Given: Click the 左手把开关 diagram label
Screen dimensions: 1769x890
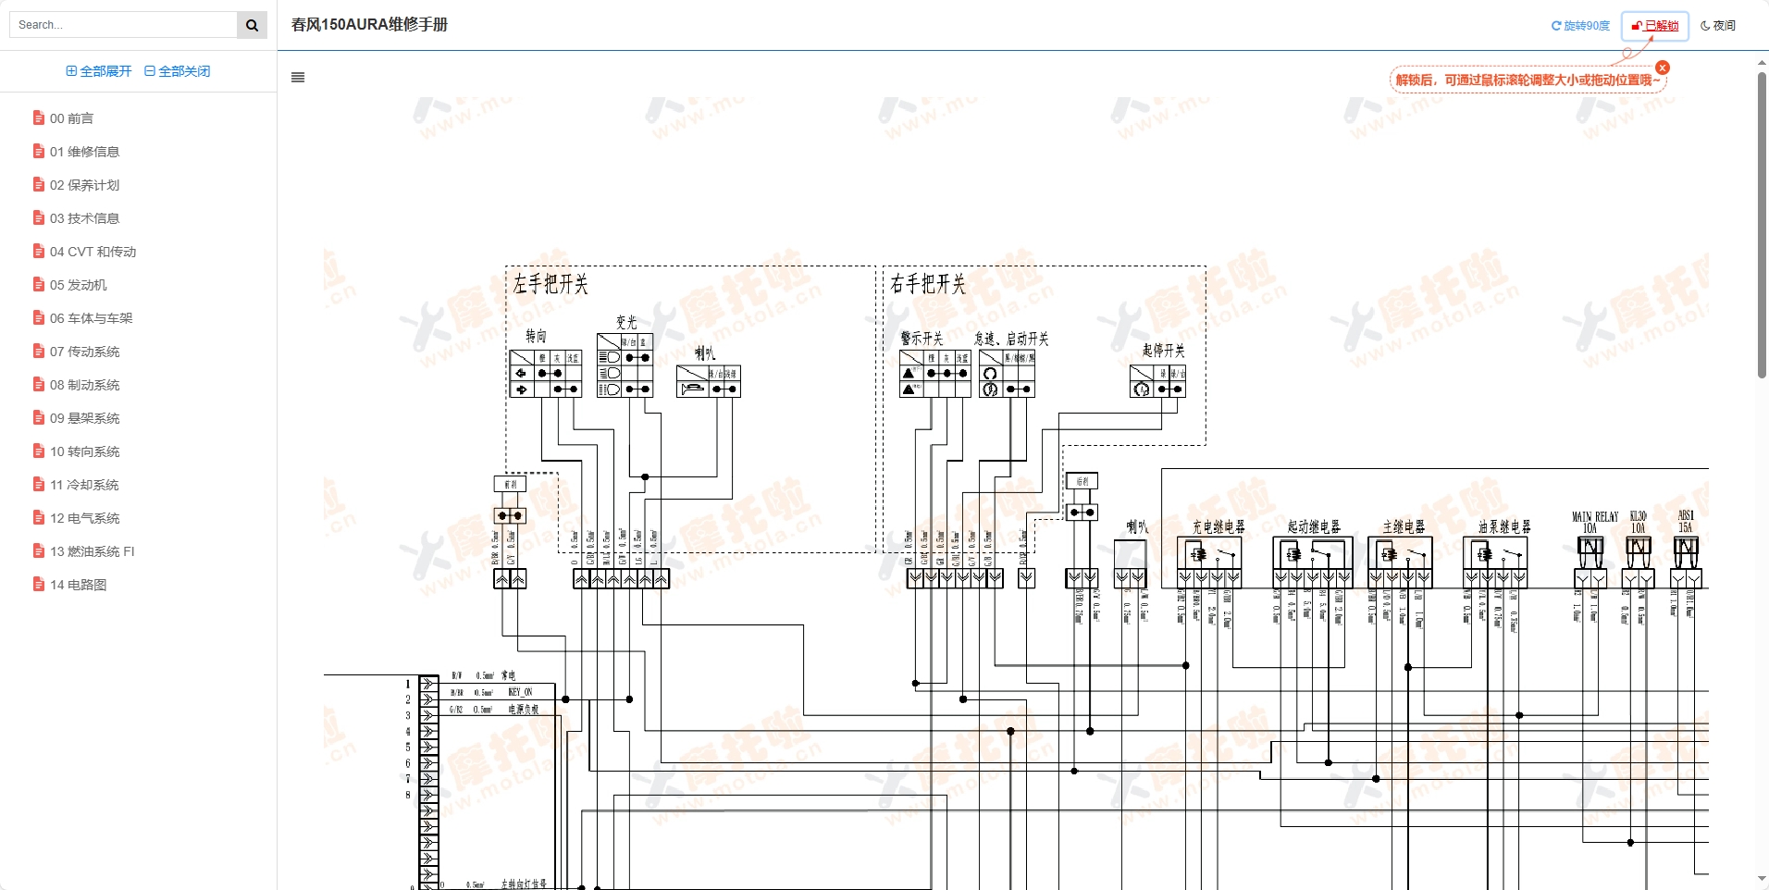Looking at the screenshot, I should (x=550, y=284).
